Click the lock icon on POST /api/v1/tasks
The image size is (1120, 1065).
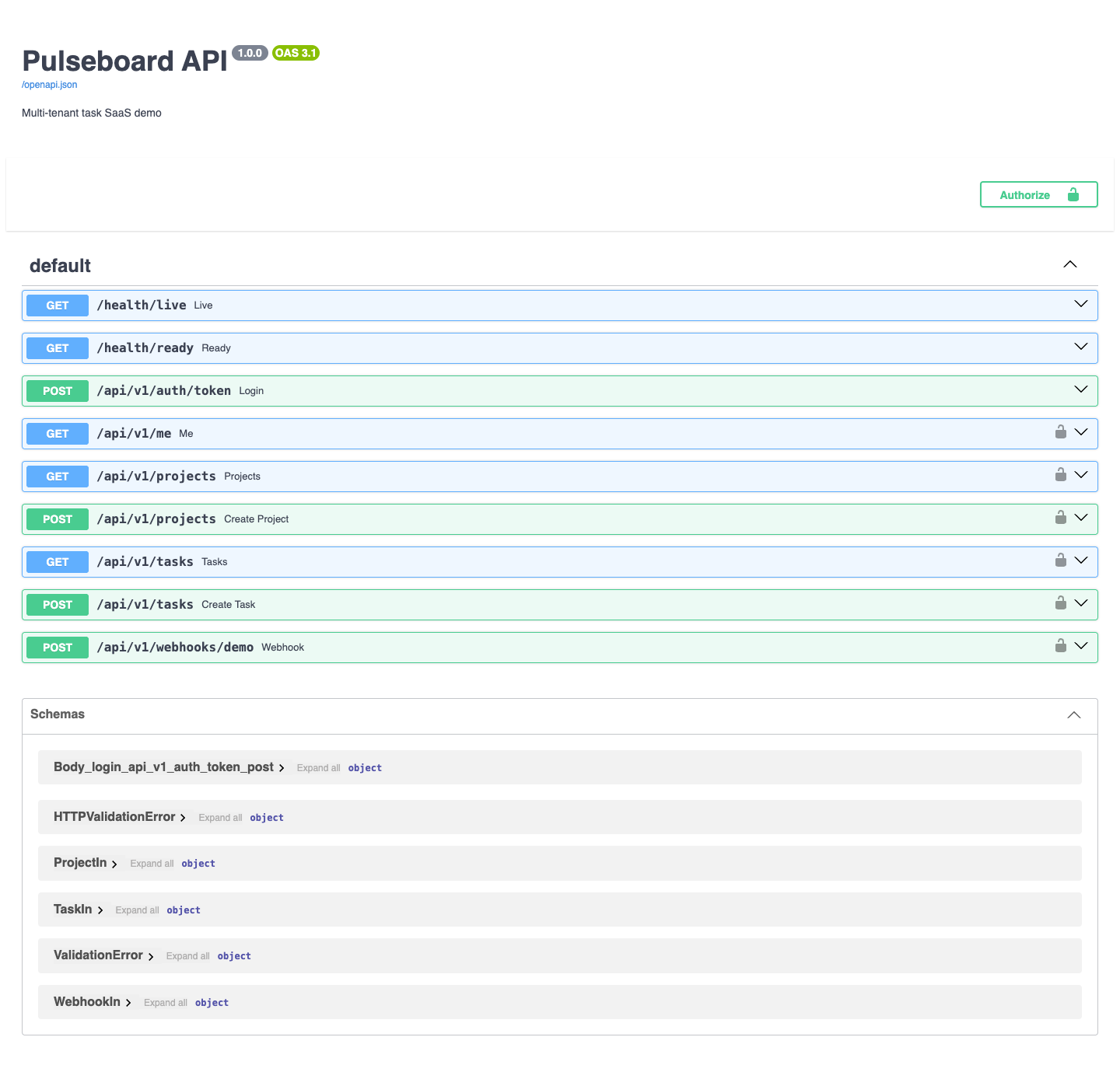(x=1061, y=603)
